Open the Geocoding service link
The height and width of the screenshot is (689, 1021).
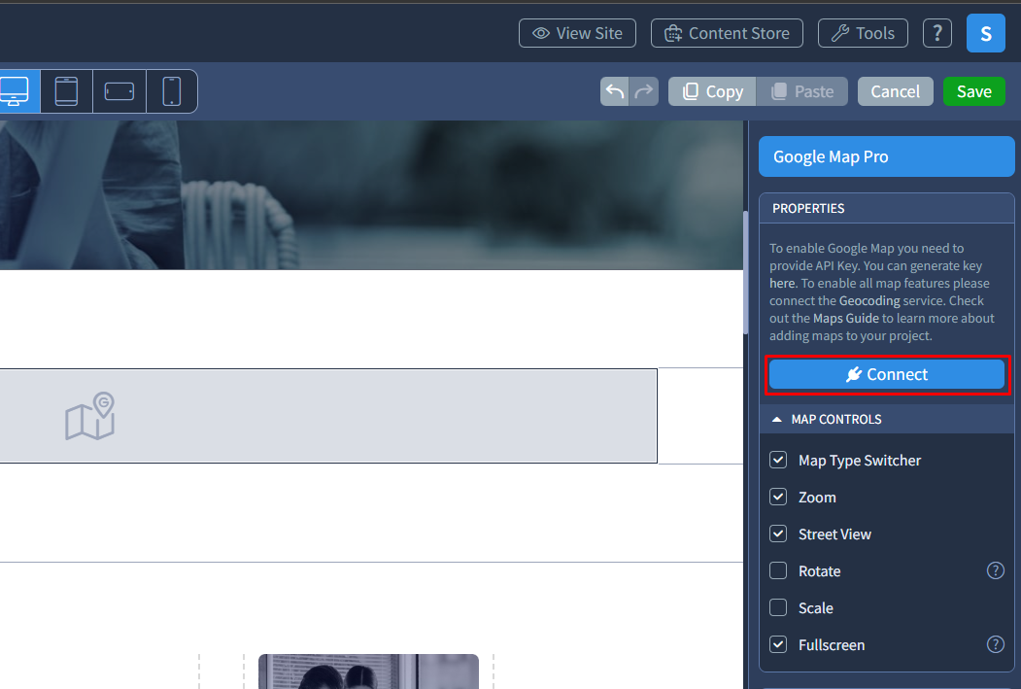pos(869,301)
